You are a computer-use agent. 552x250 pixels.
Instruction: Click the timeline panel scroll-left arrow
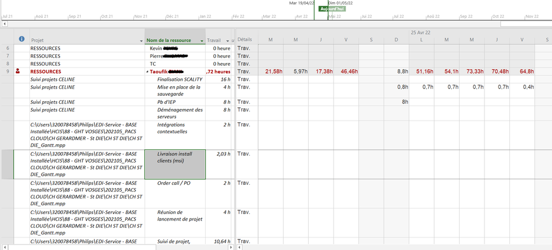pyautogui.click(x=4, y=24)
